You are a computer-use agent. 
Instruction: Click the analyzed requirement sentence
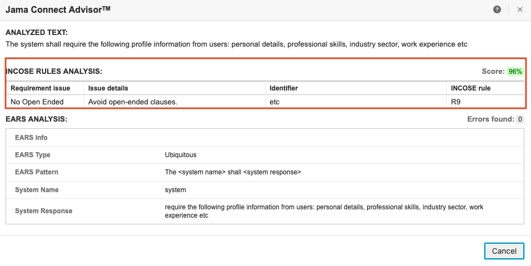[236, 44]
